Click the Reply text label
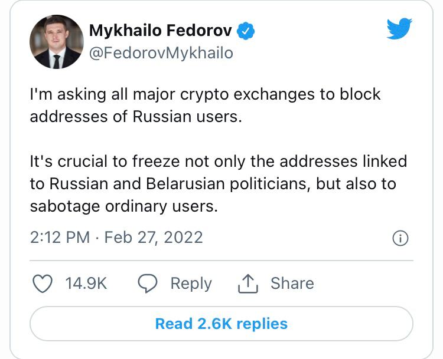443x359 pixels. [x=191, y=284]
